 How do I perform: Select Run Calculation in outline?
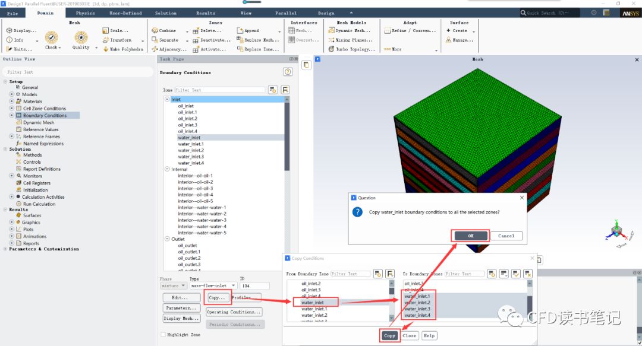(39, 204)
